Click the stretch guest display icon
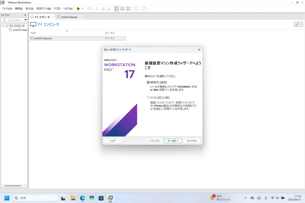305x203 pixels. point(144,9)
